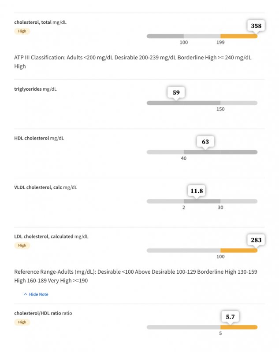Select the 63 HDL cholesterol value bubble
The image size is (279, 352).
click(x=205, y=142)
